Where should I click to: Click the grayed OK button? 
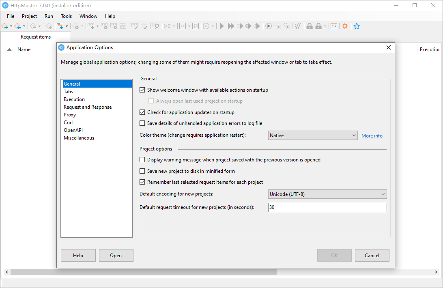point(335,256)
